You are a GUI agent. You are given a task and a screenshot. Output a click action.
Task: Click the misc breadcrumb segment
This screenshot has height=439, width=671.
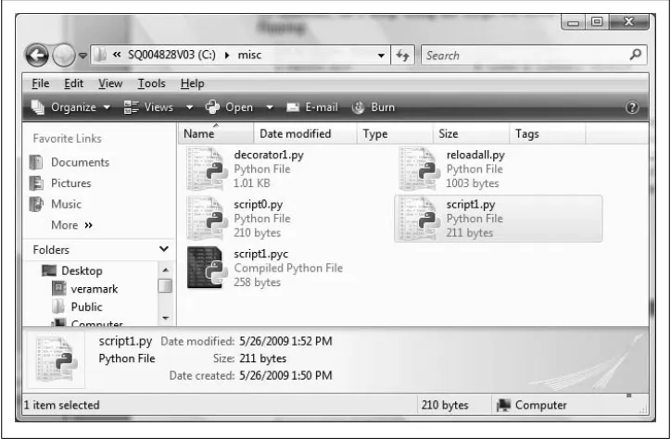[x=249, y=56]
